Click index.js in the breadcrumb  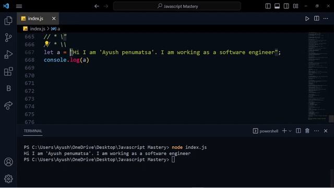click(38, 29)
